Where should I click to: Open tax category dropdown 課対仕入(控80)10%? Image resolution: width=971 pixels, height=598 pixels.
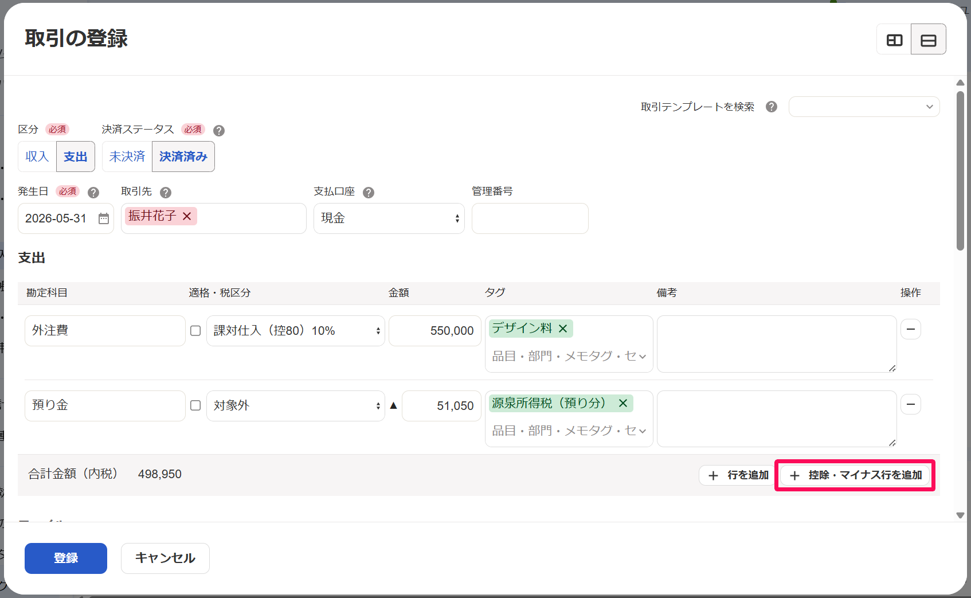point(296,331)
